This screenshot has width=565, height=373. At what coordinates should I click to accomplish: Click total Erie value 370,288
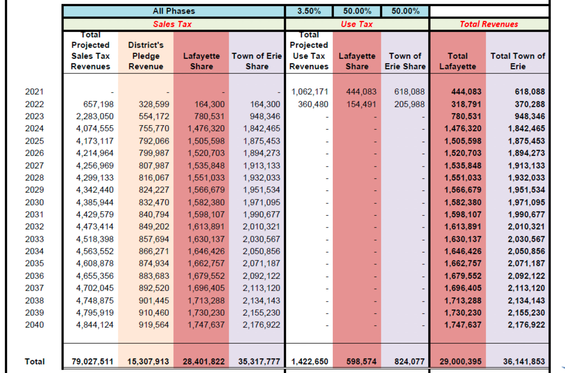(530, 104)
